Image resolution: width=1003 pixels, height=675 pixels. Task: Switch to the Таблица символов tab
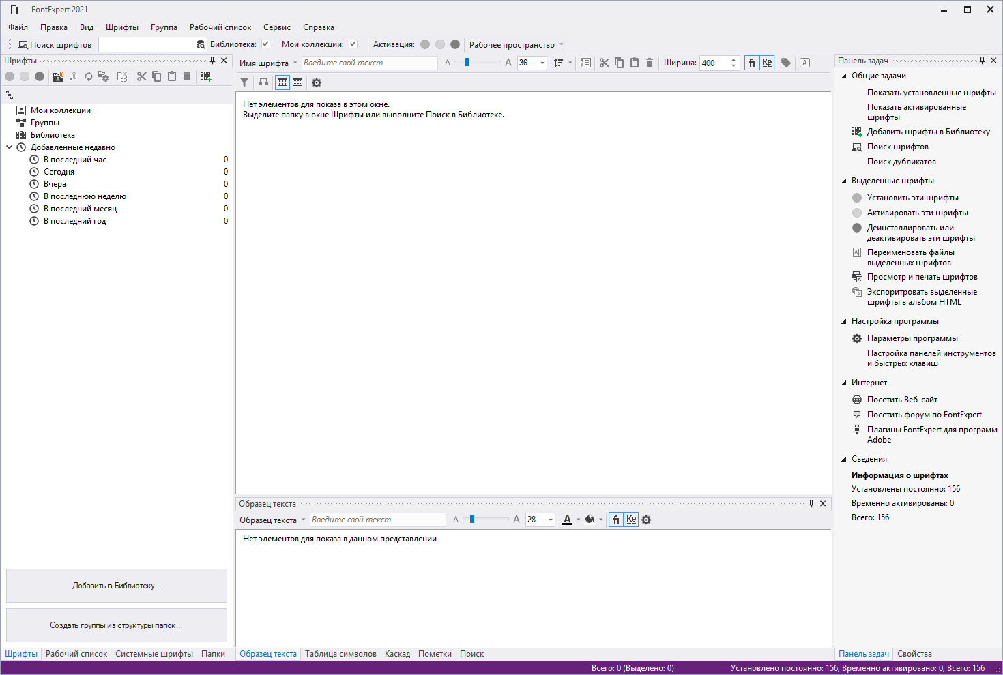[340, 654]
